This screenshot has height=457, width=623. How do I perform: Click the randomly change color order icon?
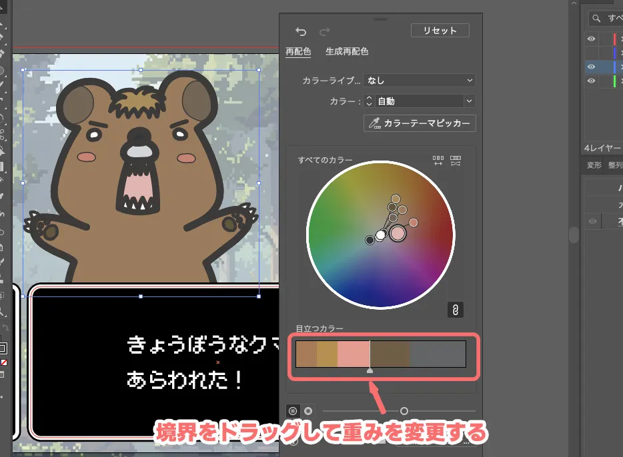pyautogui.click(x=456, y=160)
